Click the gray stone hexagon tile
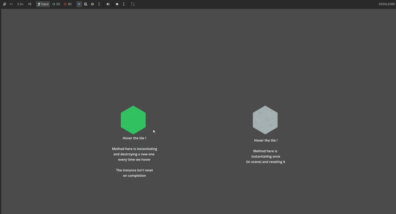The width and height of the screenshot is (396, 214). 265,120
